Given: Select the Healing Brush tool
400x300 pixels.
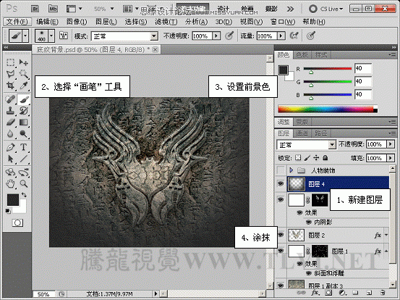Looking at the screenshot, I should [10, 99].
